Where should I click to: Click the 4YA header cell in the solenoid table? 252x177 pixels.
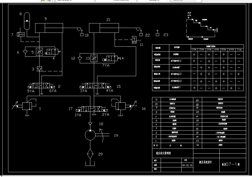click(217, 50)
